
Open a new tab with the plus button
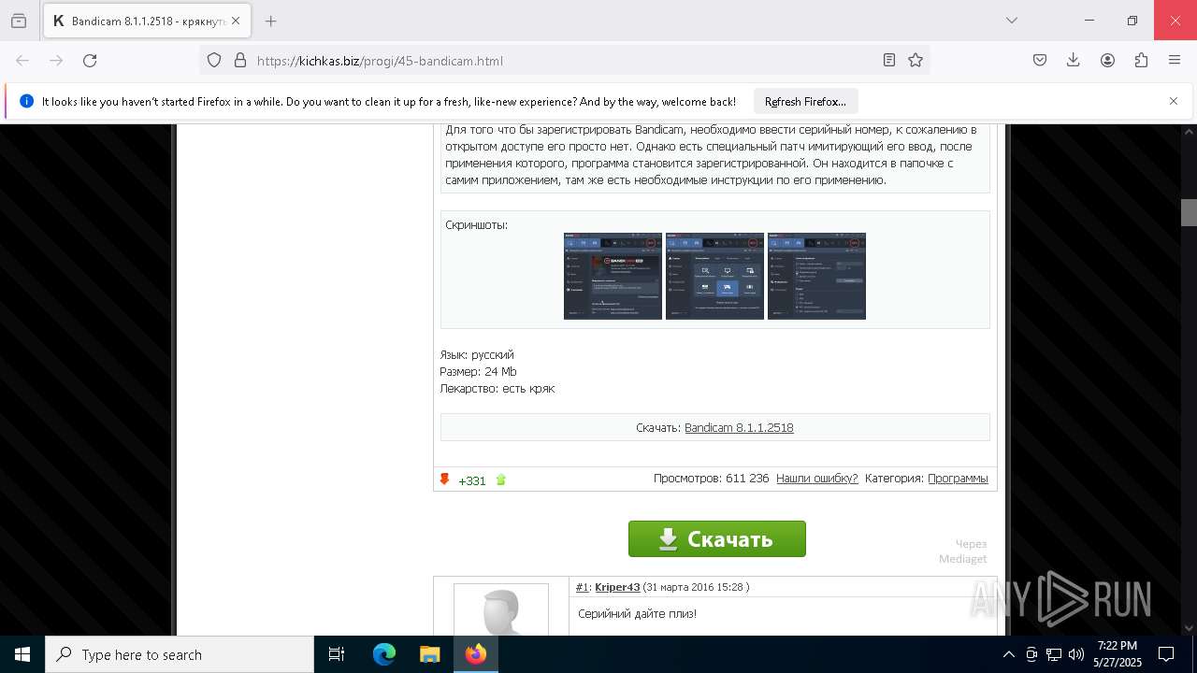click(x=270, y=21)
